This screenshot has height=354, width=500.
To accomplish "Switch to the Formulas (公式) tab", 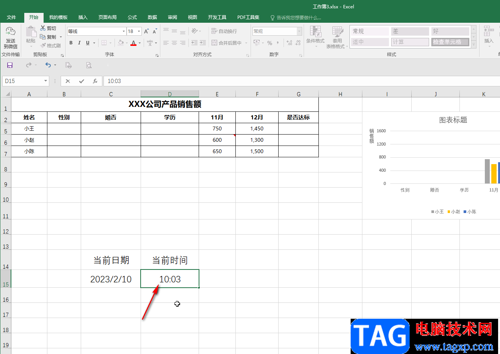I will [x=132, y=17].
